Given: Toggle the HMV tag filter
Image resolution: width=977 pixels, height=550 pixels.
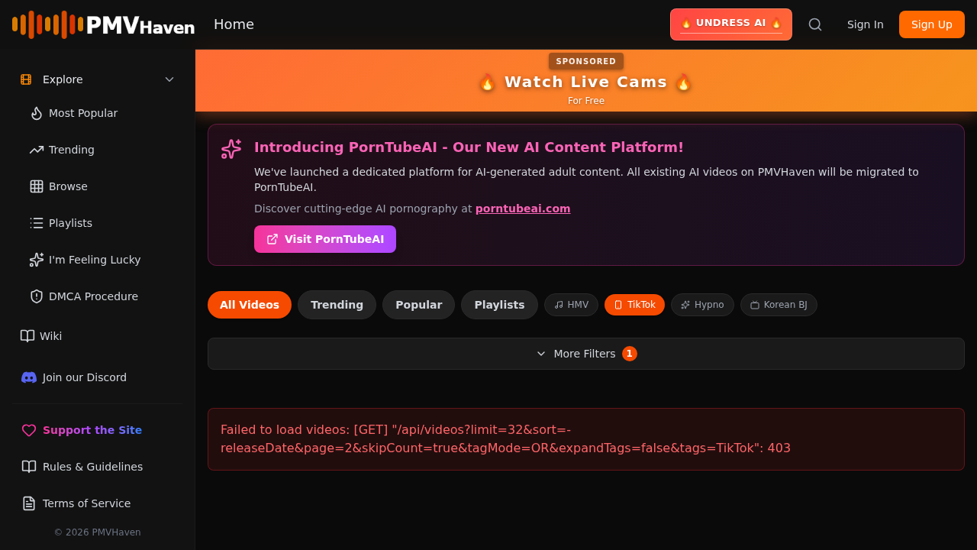Looking at the screenshot, I should click(571, 305).
